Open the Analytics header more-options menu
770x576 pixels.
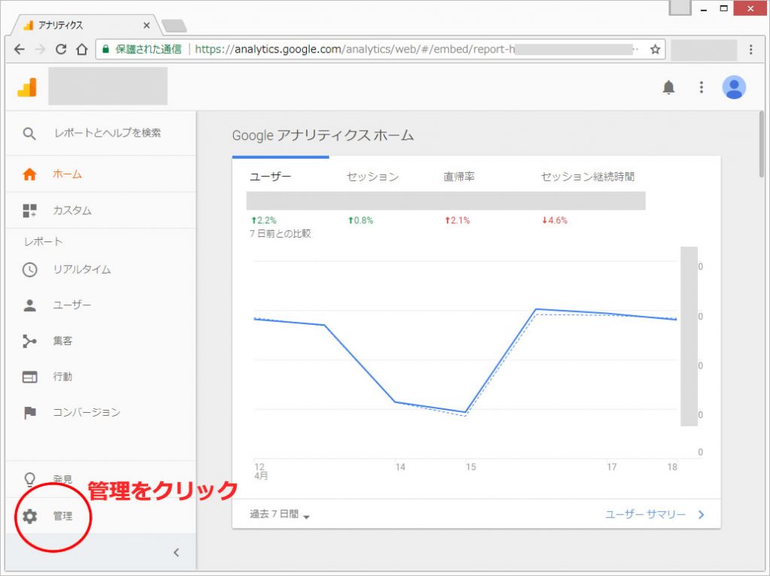pyautogui.click(x=702, y=87)
